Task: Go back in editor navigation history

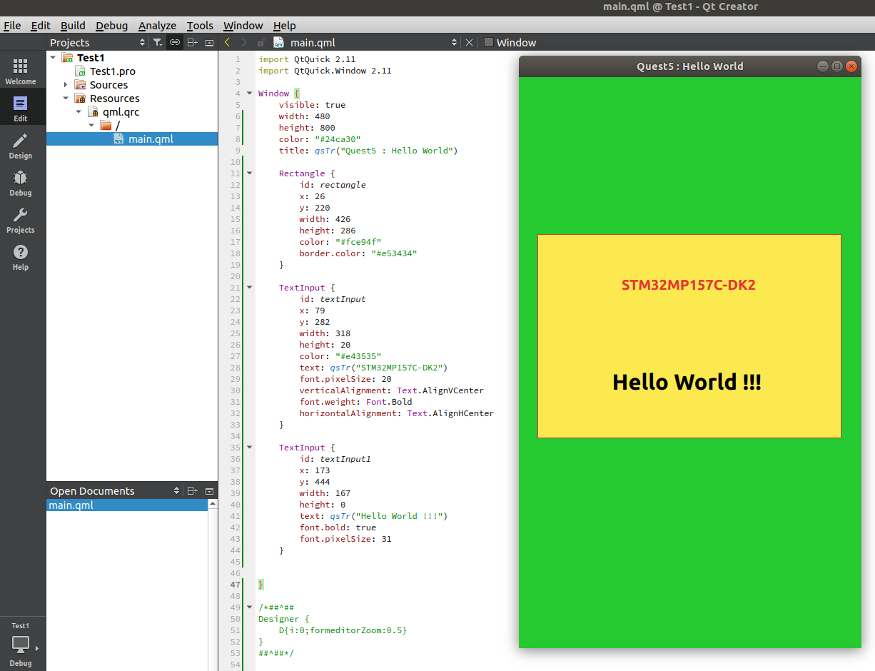Action: click(x=228, y=43)
